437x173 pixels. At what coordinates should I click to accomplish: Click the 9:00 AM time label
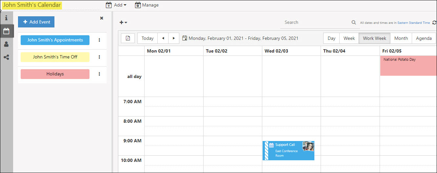tap(132, 141)
